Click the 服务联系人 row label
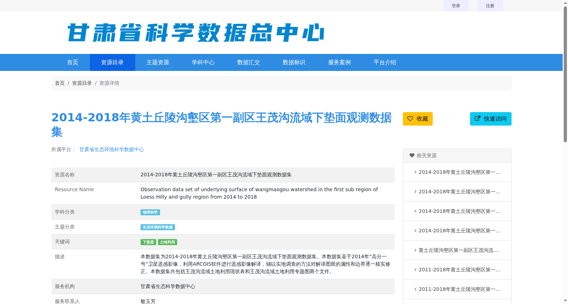This screenshot has height=304, width=568. click(x=67, y=301)
